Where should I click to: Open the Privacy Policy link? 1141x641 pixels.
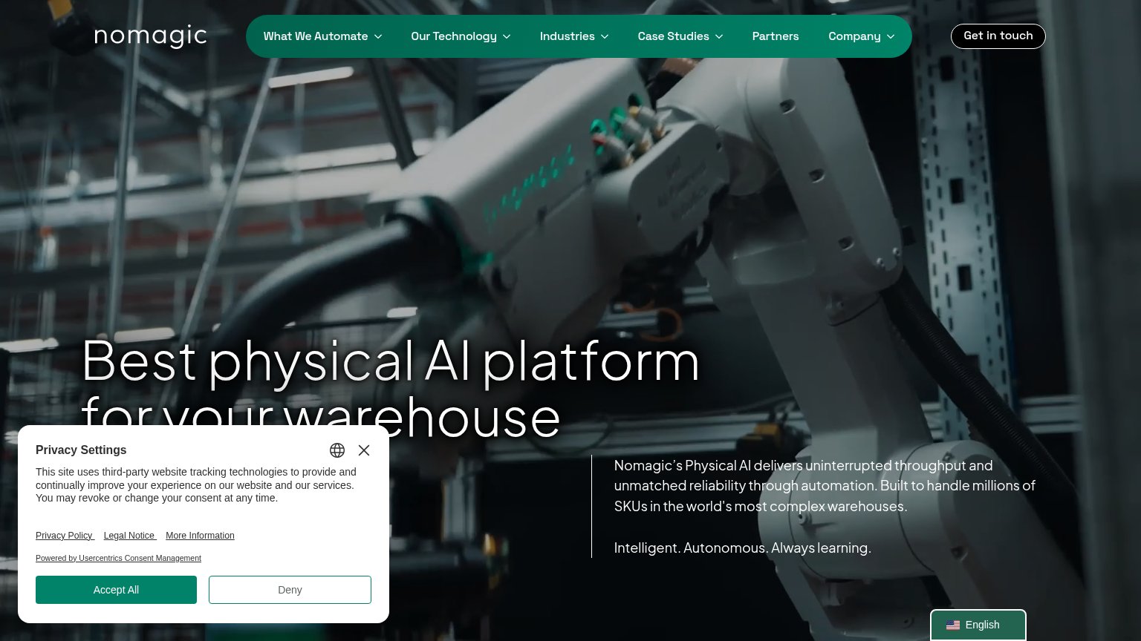[65, 536]
